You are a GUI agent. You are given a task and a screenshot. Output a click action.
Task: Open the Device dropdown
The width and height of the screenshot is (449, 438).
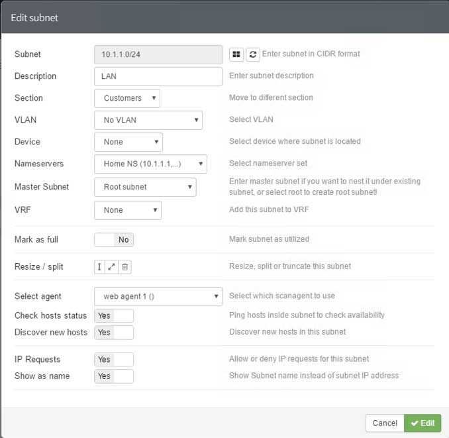128,142
